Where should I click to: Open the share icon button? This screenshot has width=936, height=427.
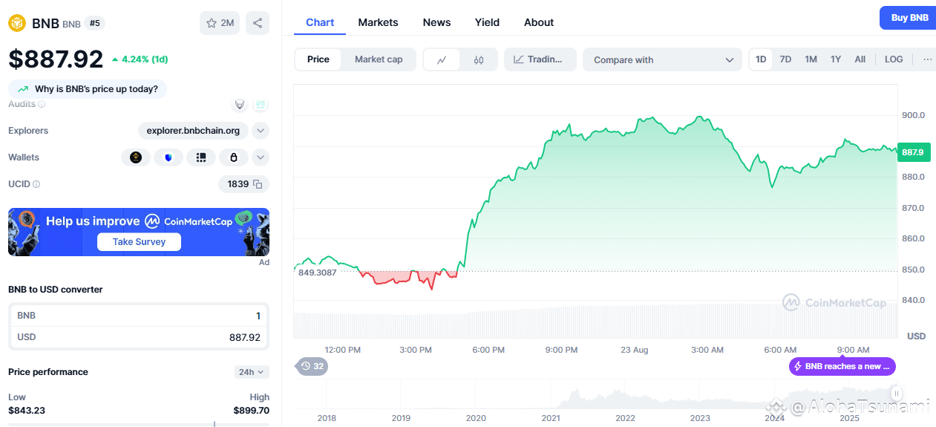258,23
